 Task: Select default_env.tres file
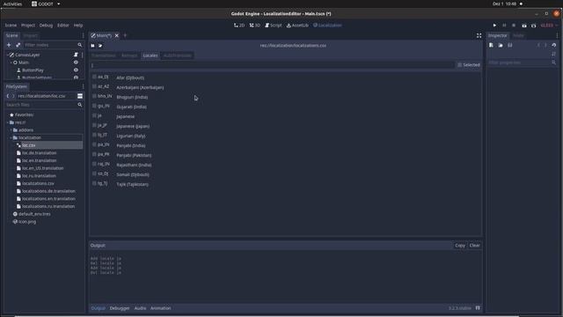point(34,214)
